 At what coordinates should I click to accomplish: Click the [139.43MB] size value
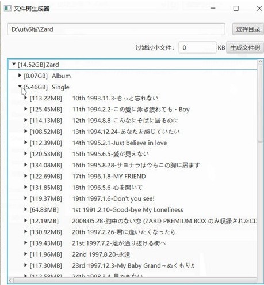[46, 243]
